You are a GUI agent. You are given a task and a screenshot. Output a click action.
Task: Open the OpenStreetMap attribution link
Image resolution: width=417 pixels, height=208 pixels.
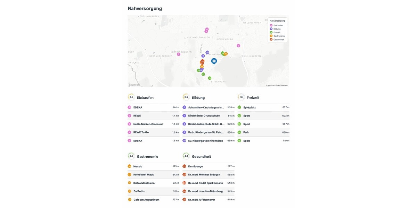[x=281, y=85]
